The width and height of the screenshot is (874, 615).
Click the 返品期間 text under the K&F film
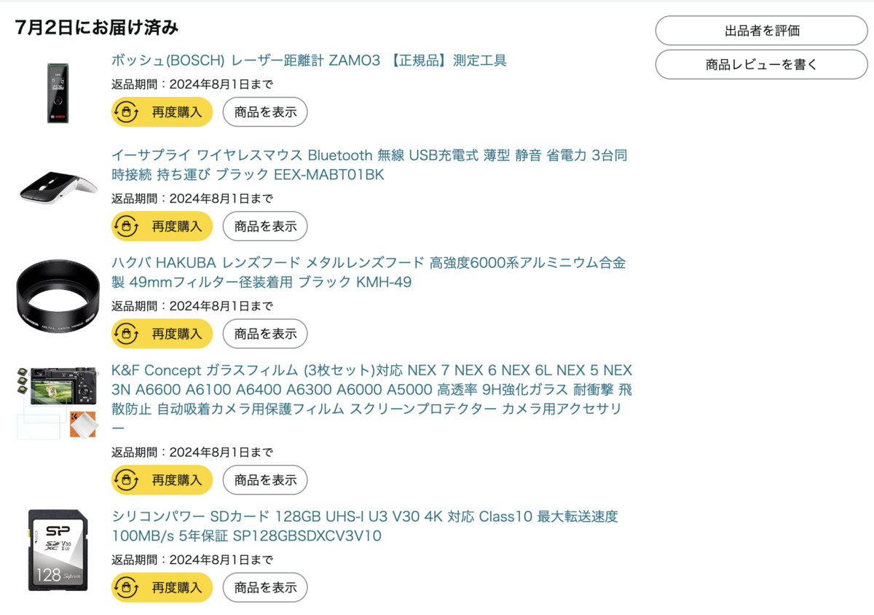coord(192,452)
